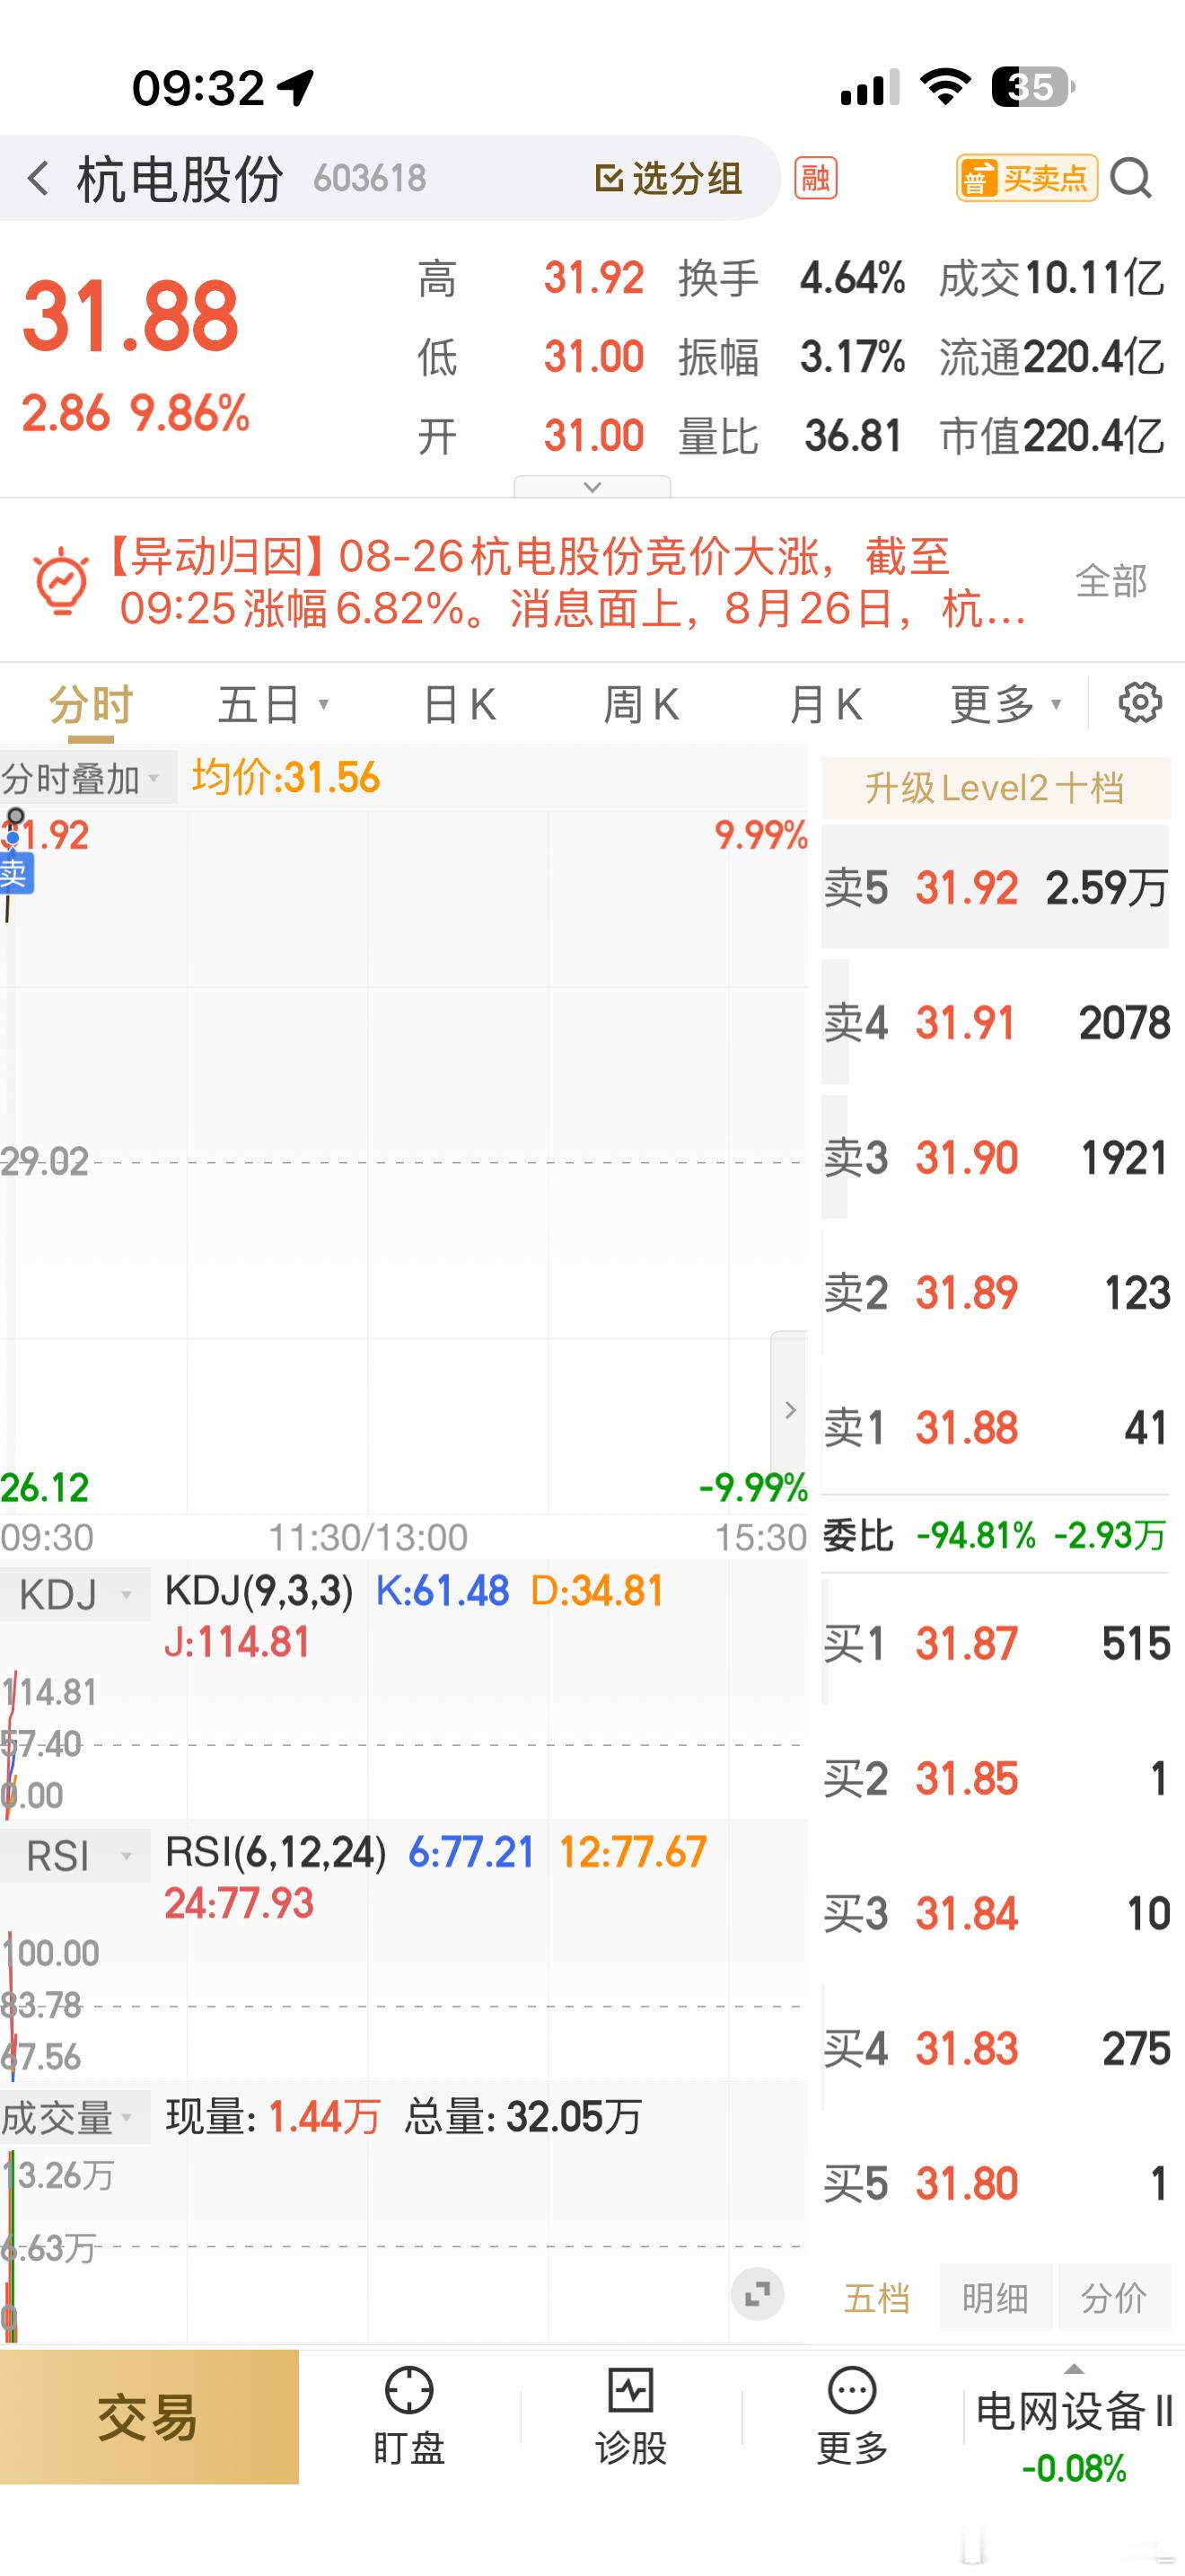This screenshot has width=1185, height=2576.
Task: Tap the 量比 36.81 value
Action: coord(853,436)
